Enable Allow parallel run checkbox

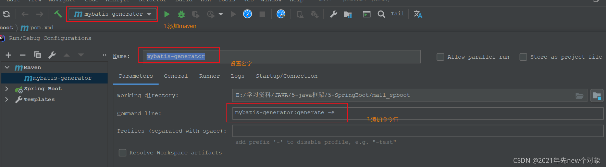pos(440,57)
